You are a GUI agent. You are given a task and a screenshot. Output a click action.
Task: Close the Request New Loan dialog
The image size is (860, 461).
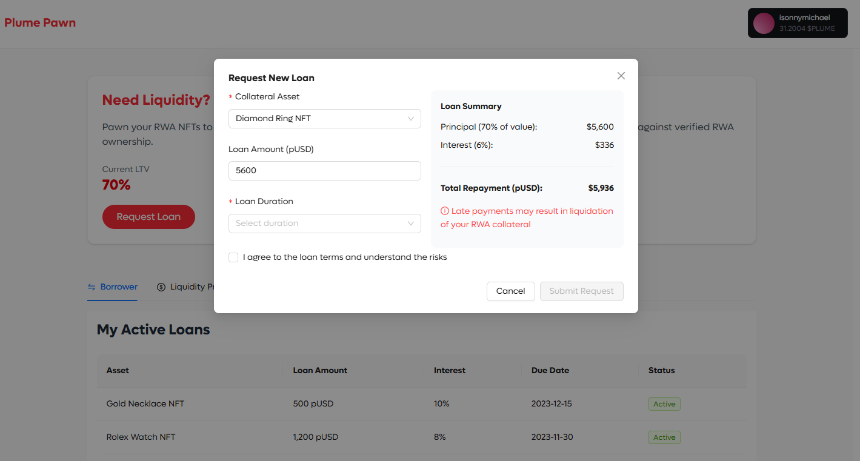[x=621, y=76]
